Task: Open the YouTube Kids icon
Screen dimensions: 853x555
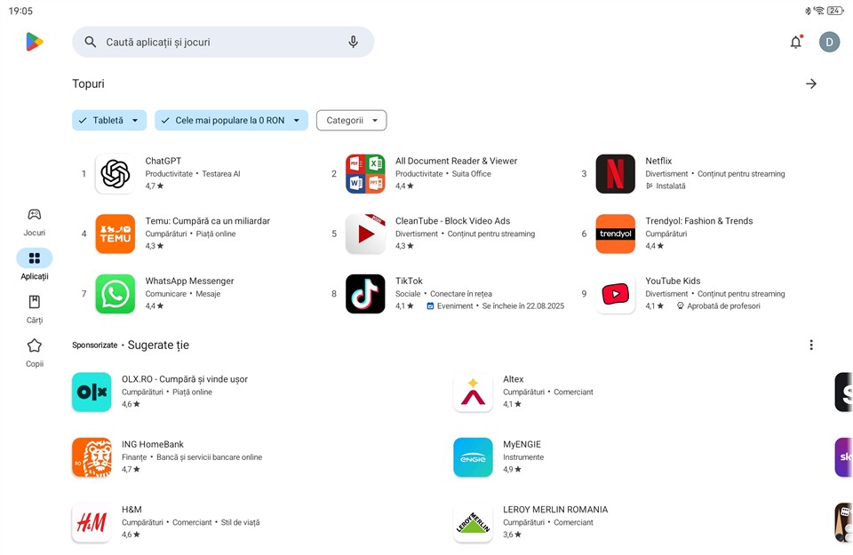Action: tap(615, 294)
